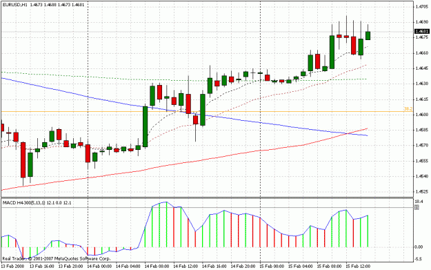Click the 1.4570 price axis label
The image size is (431, 270).
pyautogui.click(x=421, y=145)
